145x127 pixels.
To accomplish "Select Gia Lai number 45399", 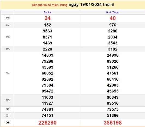I will pos(48,67).
